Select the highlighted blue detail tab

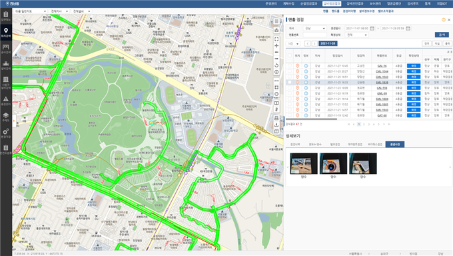pyautogui.click(x=394, y=145)
